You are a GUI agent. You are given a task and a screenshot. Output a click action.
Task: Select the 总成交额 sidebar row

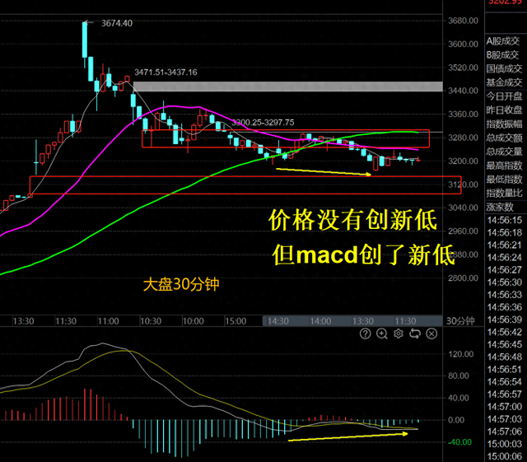[504, 138]
